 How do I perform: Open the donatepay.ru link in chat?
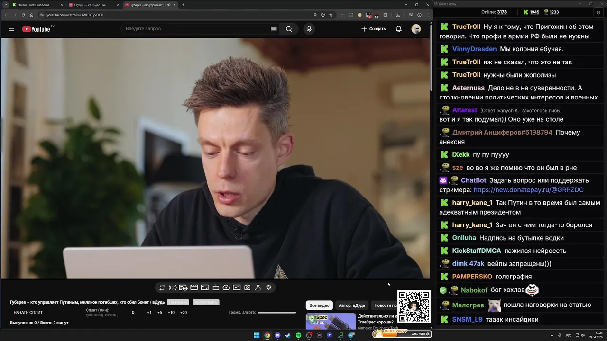(x=528, y=190)
